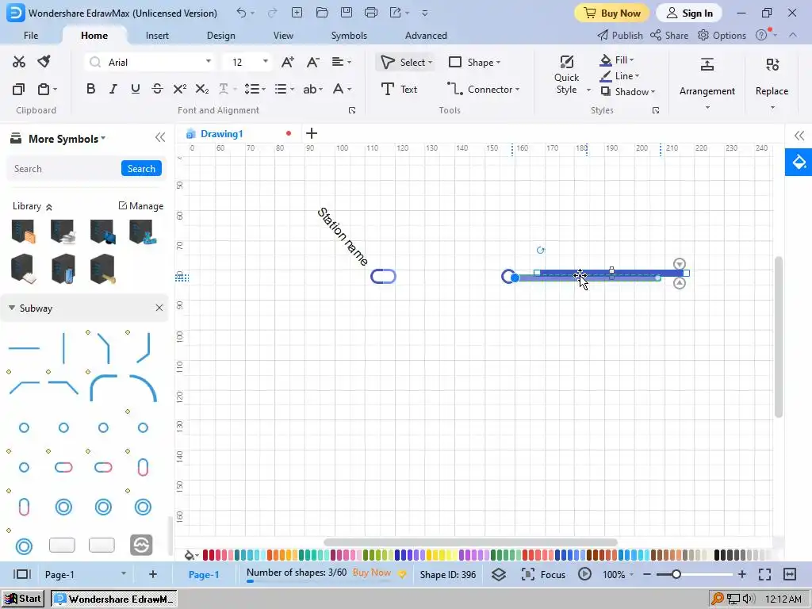This screenshot has height=609, width=812.
Task: Click the Layers icon in status bar
Action: [498, 574]
